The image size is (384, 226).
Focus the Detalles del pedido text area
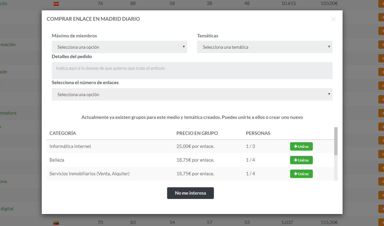(192, 70)
